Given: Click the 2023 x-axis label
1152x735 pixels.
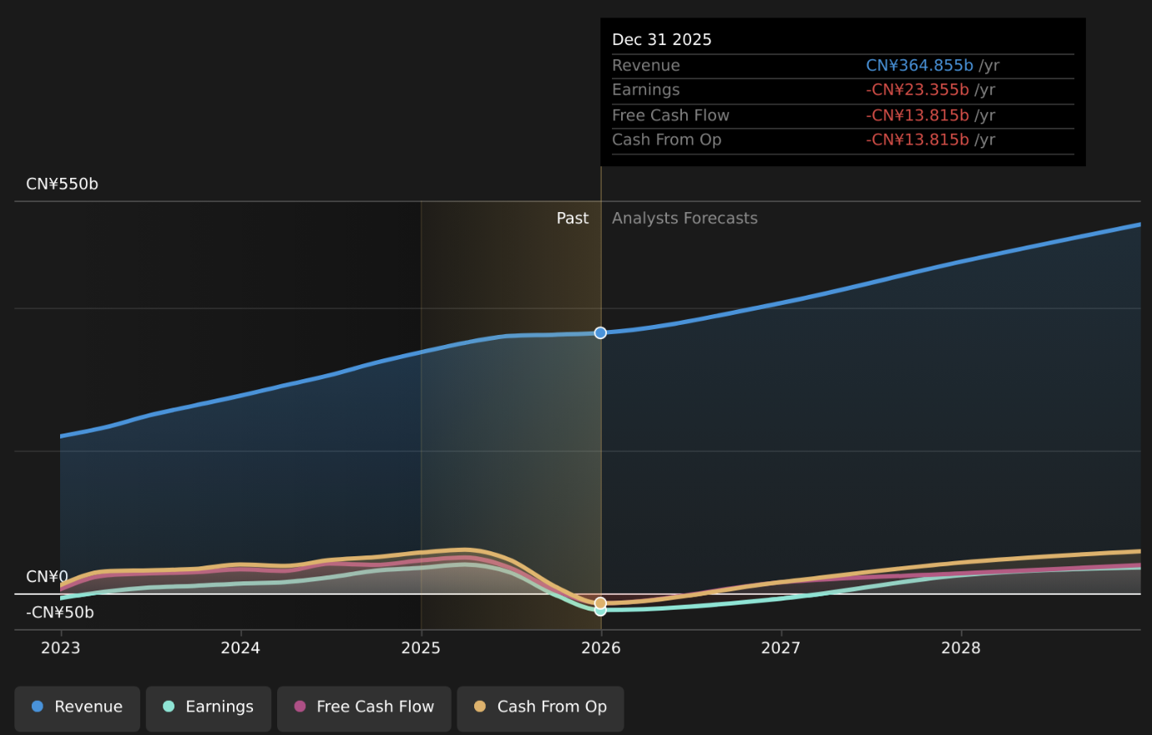Looking at the screenshot, I should coord(60,648).
